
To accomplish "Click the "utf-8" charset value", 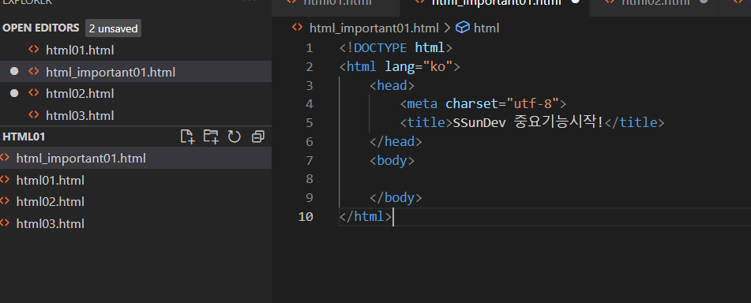I will tap(533, 104).
